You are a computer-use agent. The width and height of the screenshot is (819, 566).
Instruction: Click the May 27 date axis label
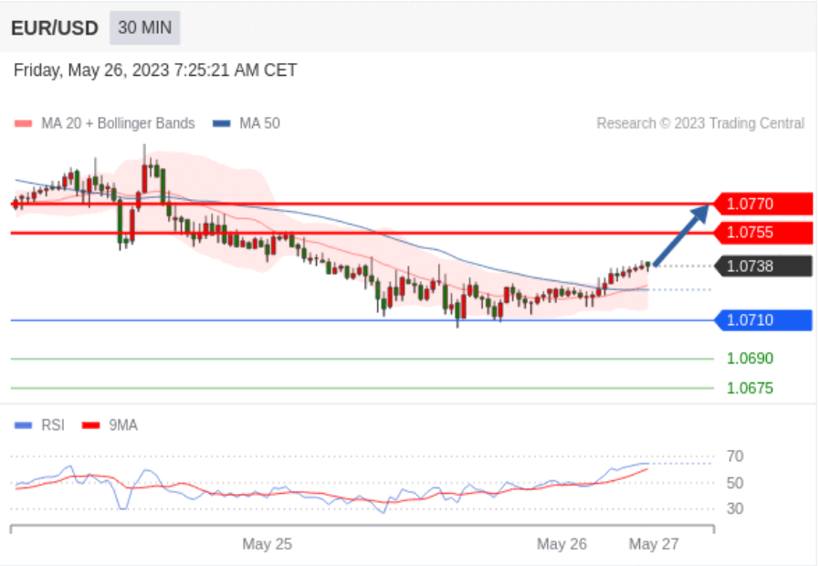(x=654, y=544)
